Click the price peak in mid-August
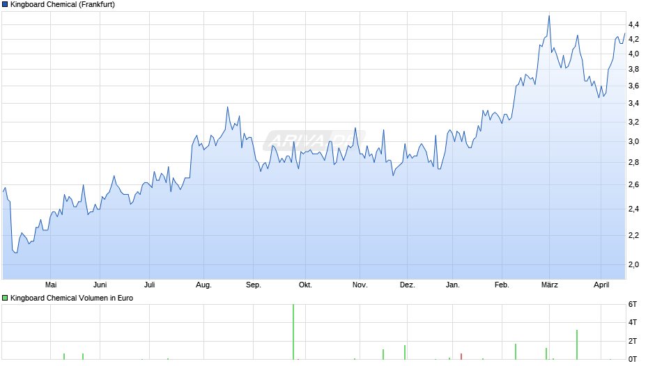655x366 pixels. point(228,107)
